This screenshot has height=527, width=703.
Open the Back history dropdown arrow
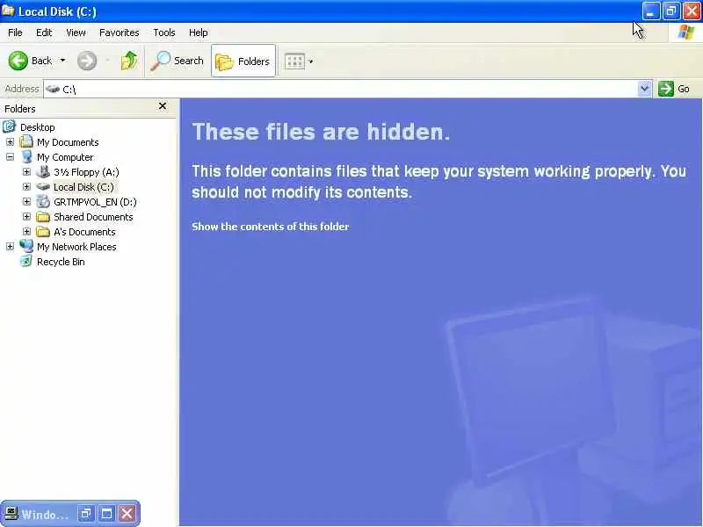62,61
